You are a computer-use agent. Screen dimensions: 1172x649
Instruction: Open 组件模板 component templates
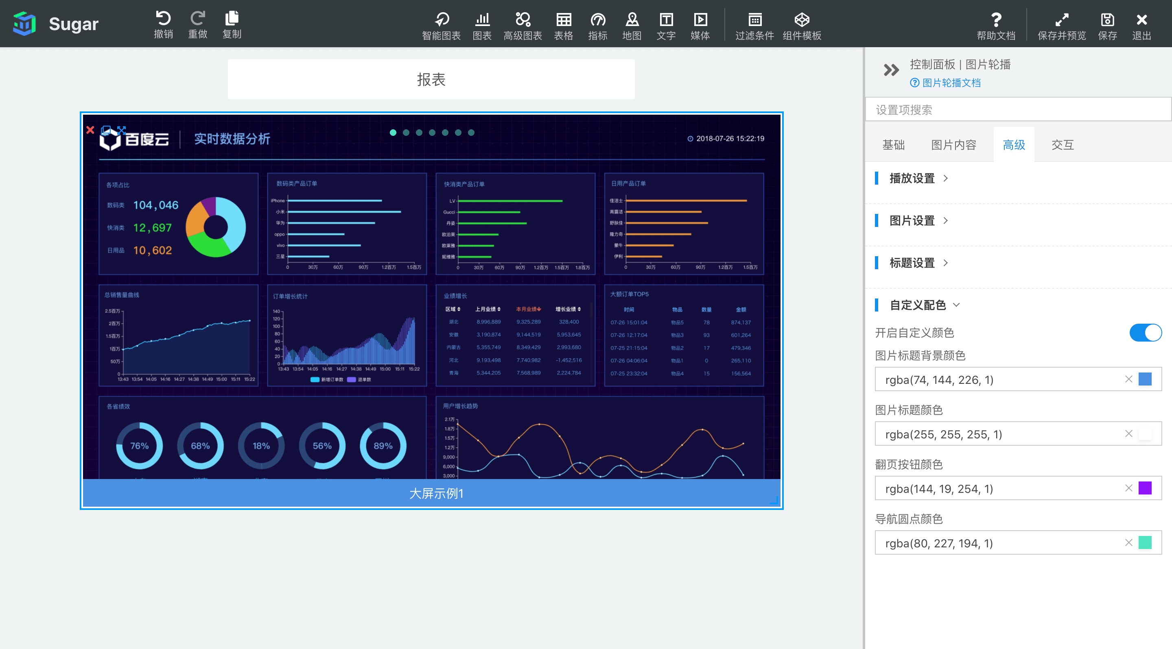(x=802, y=26)
